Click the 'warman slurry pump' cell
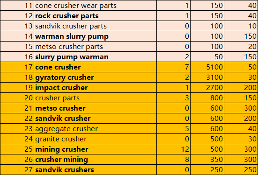 pos(95,36)
